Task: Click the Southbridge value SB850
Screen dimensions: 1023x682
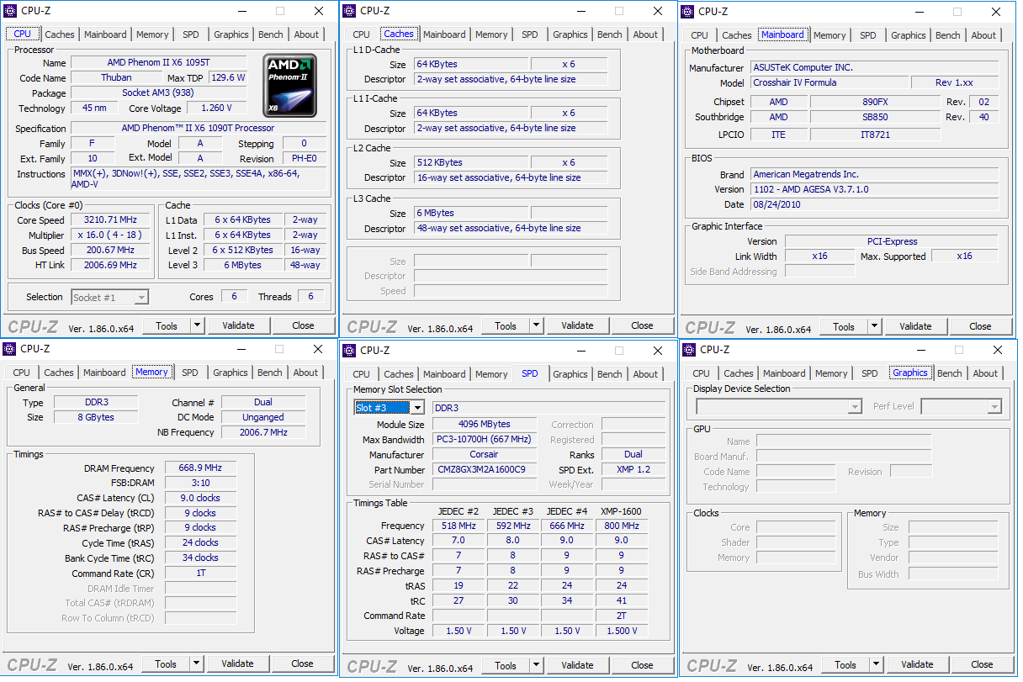Action: (x=875, y=117)
